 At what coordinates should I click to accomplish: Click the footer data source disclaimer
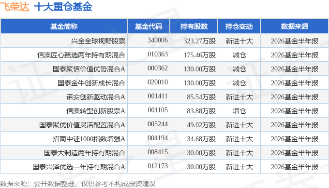(78, 184)
